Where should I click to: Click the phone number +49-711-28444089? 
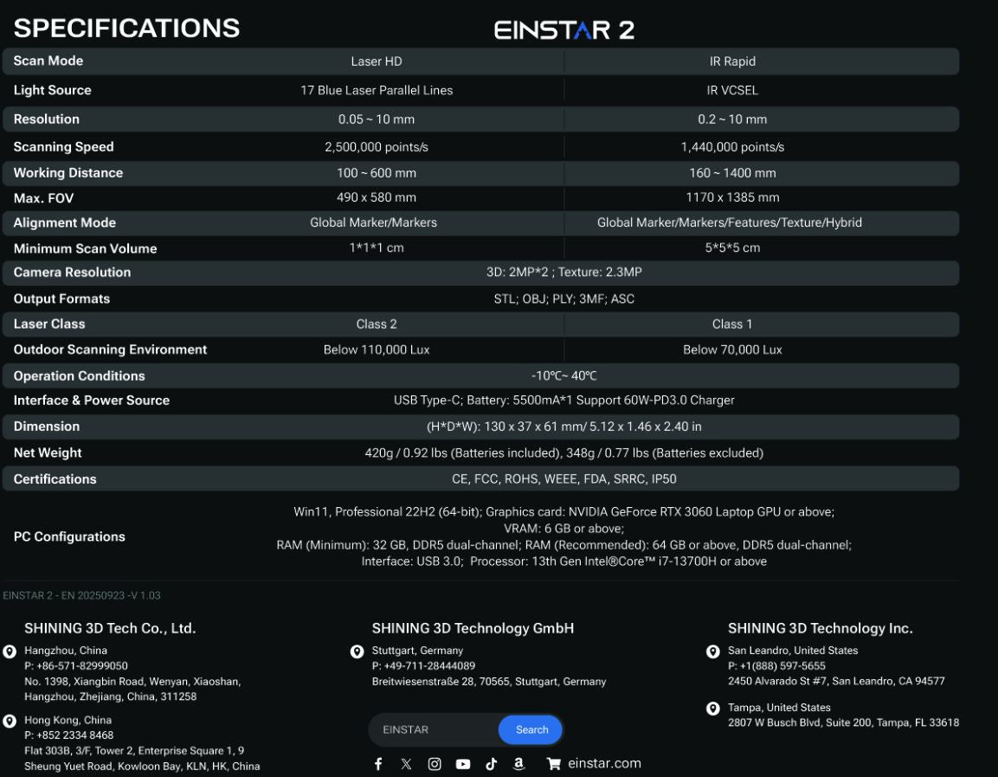click(423, 666)
